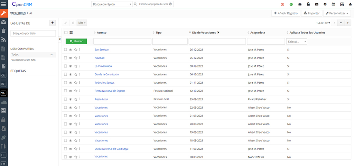Open the calendar icon in top bar
This screenshot has width=354, height=166.
[334, 4]
